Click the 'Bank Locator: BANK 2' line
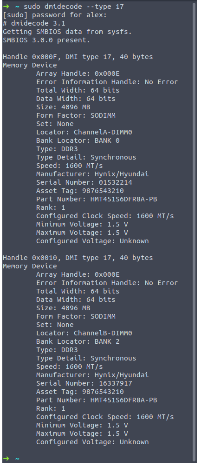This screenshot has height=467, width=201. tap(78, 341)
